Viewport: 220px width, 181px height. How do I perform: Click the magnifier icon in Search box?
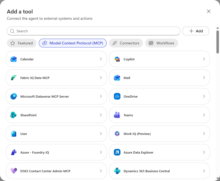[x=12, y=31]
